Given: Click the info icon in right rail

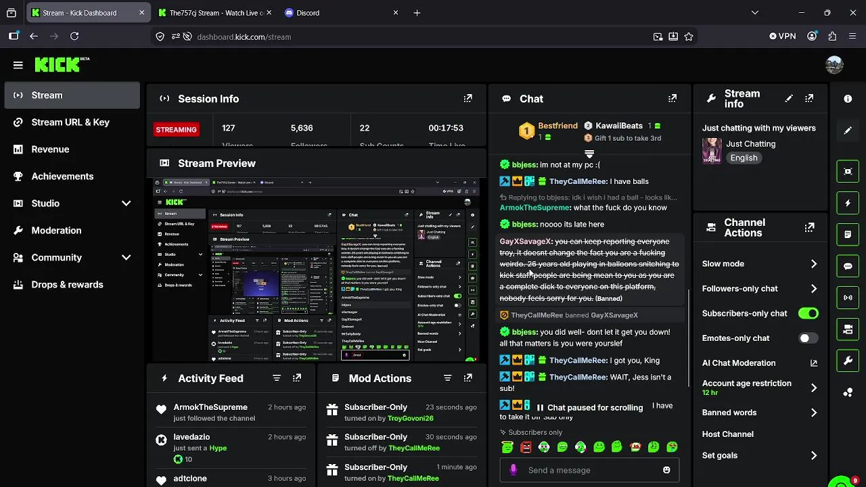Looking at the screenshot, I should tap(848, 99).
